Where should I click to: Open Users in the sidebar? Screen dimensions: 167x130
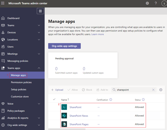click(10, 47)
